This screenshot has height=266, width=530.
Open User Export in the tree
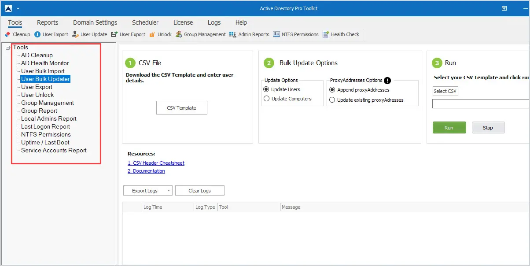point(37,87)
